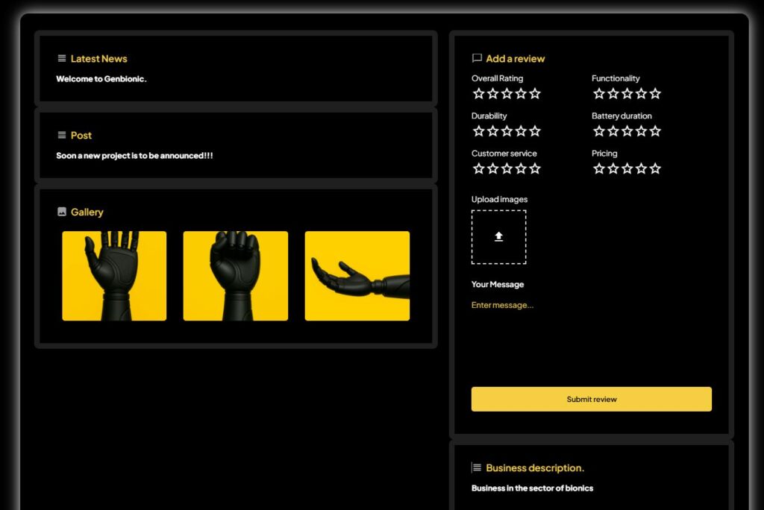
Task: Rate Pricing four stars
Action: [641, 169]
